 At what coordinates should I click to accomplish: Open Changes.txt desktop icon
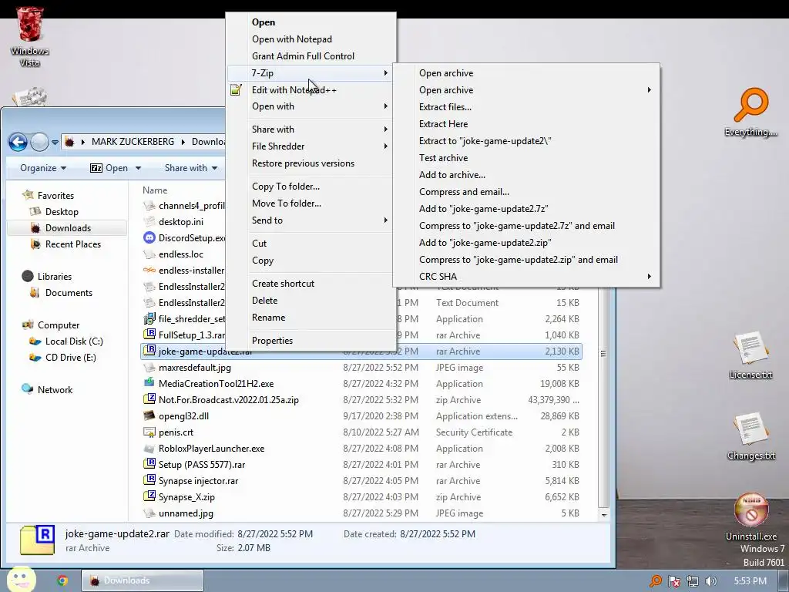750,436
